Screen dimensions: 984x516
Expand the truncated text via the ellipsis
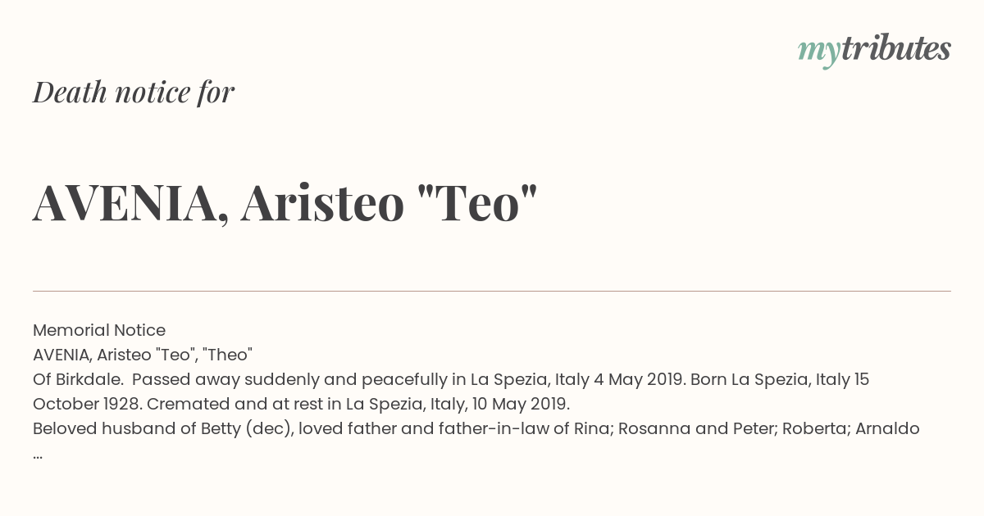[x=38, y=454]
